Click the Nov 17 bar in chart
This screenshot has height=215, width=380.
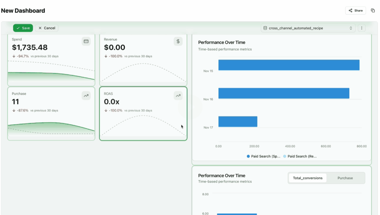(238, 122)
